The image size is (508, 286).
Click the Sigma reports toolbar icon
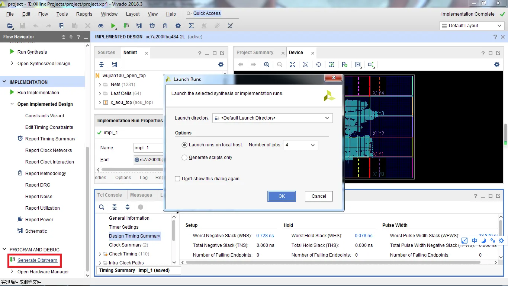[191, 26]
